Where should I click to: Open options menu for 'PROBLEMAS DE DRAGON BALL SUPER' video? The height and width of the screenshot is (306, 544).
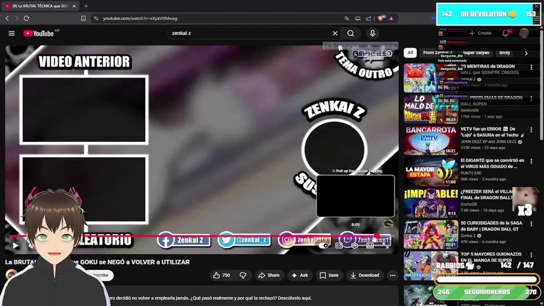[x=531, y=99]
